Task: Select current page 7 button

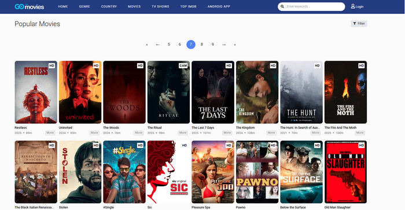Action: pos(191,45)
